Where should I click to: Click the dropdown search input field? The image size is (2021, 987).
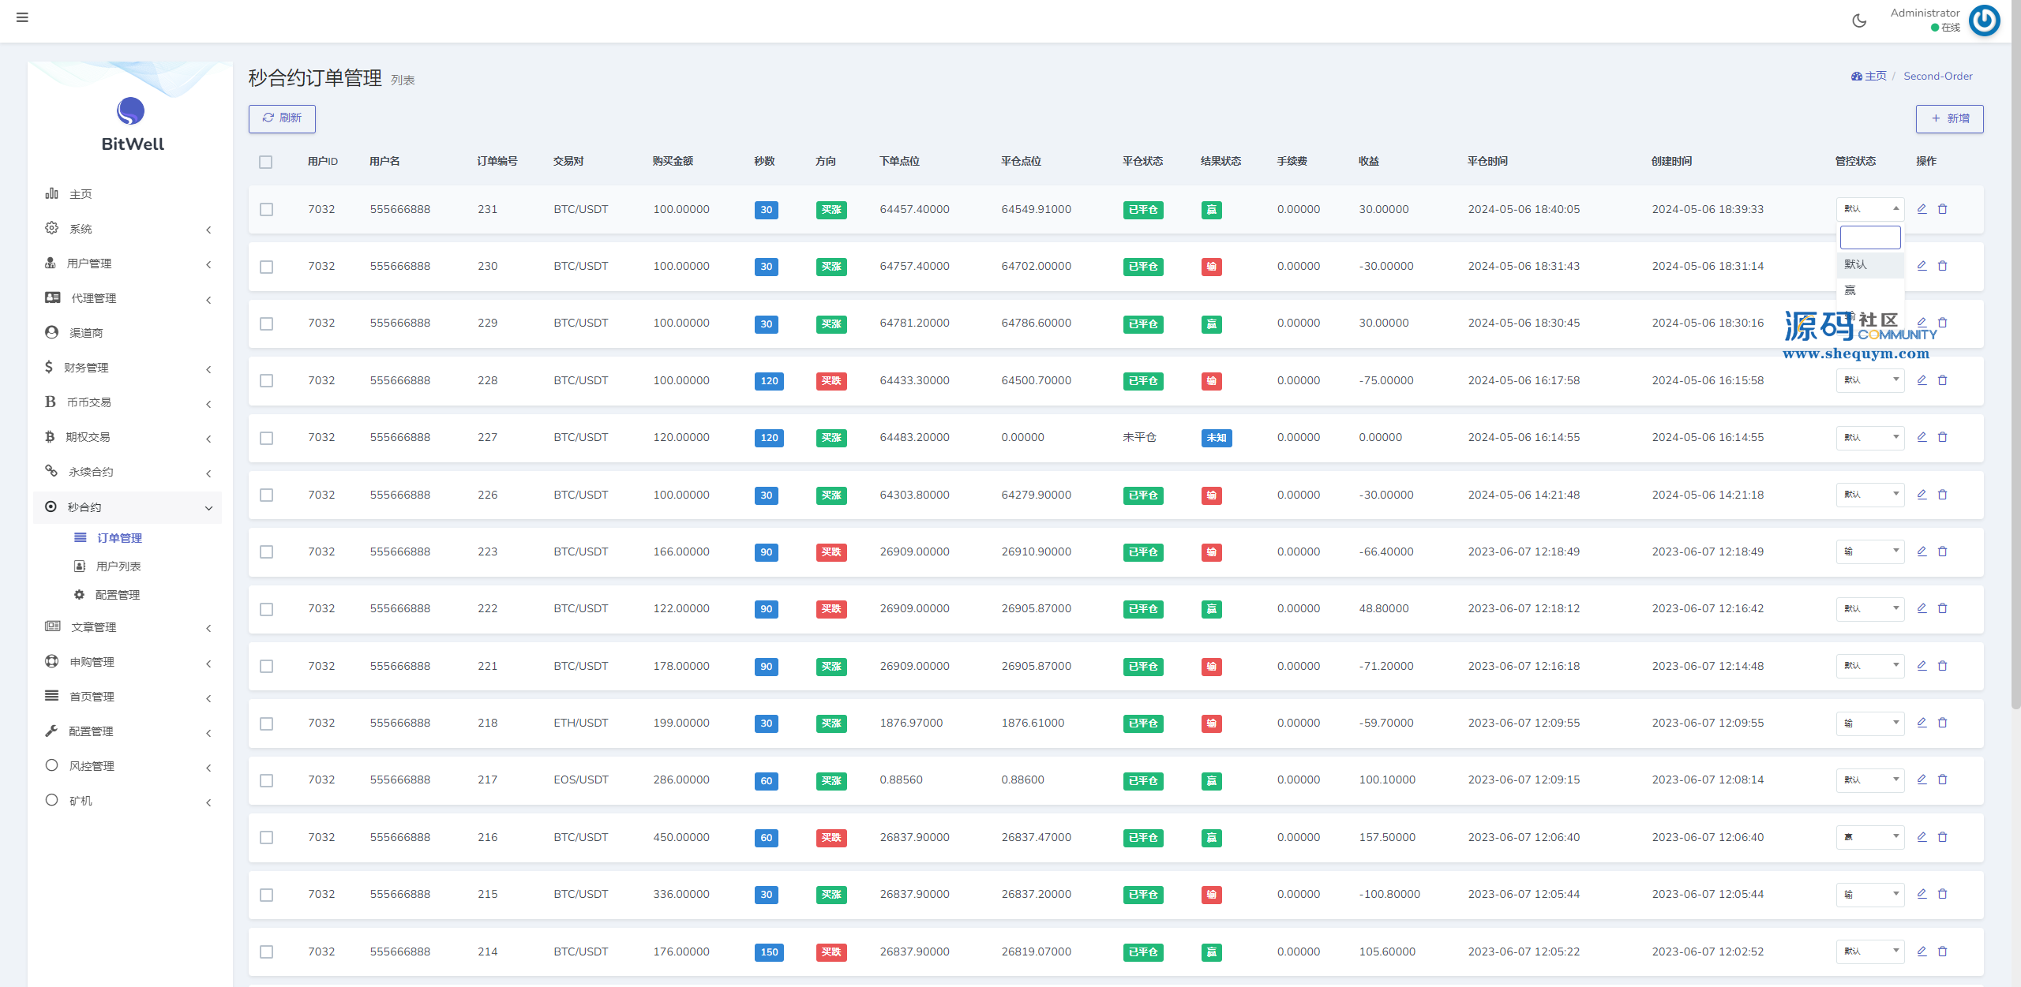coord(1870,237)
